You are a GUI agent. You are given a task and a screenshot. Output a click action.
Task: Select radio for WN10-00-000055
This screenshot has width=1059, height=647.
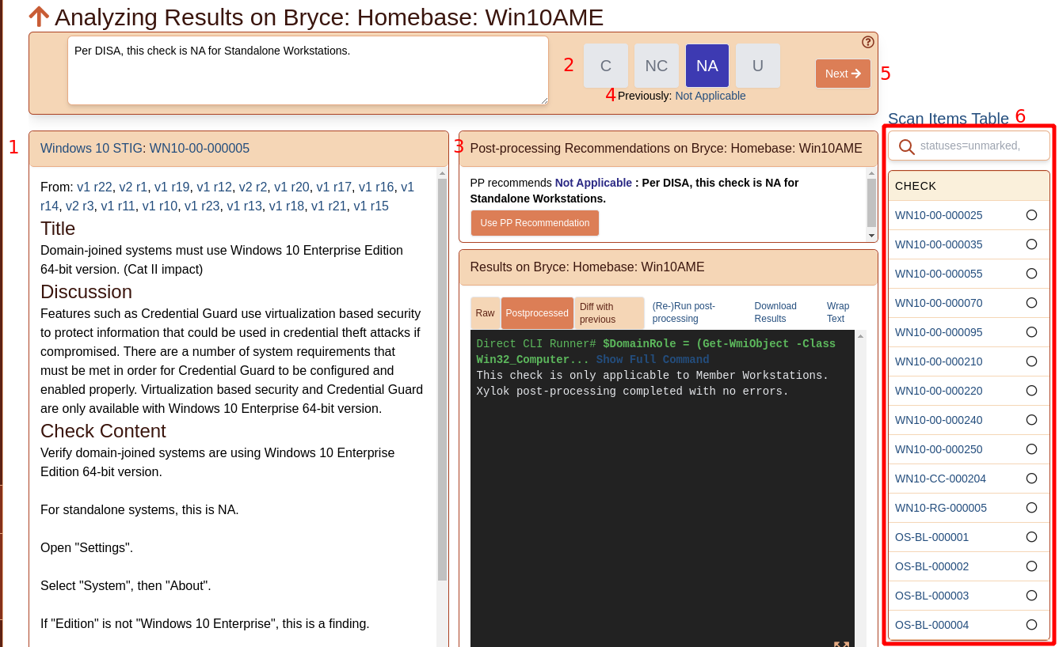pos(1031,273)
